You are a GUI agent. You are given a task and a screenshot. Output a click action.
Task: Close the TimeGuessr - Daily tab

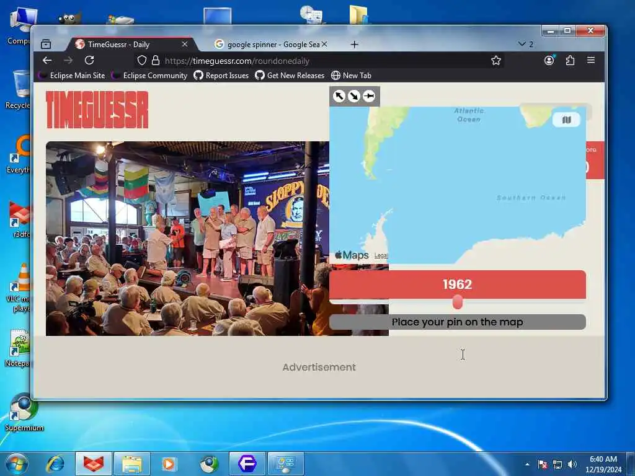click(185, 44)
